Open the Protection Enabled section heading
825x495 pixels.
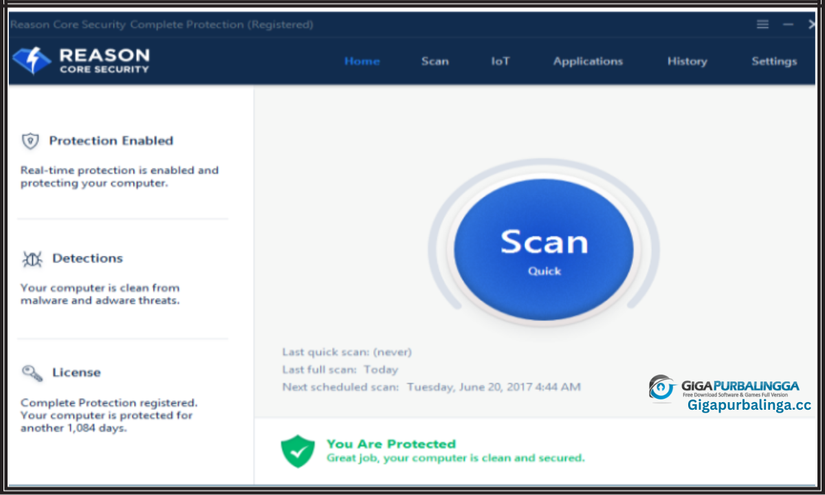111,141
